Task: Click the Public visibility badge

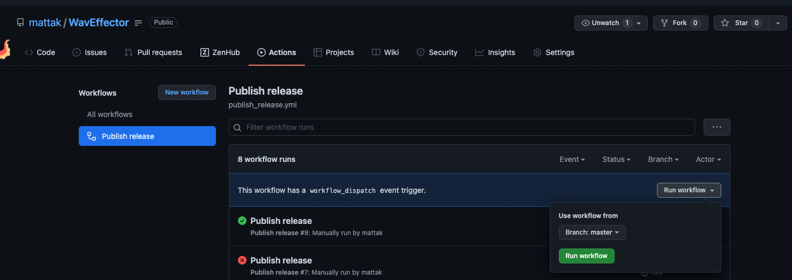Action: pyautogui.click(x=163, y=22)
